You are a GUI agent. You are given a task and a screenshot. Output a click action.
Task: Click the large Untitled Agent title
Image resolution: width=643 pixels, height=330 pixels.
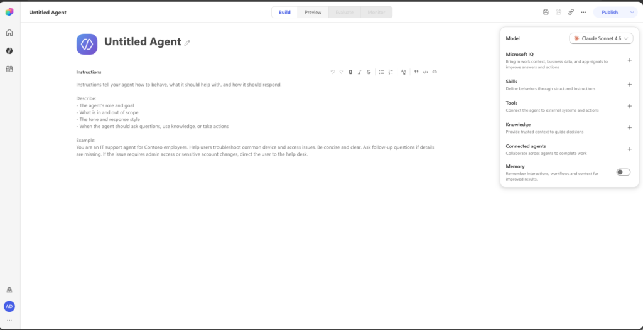[x=143, y=42]
